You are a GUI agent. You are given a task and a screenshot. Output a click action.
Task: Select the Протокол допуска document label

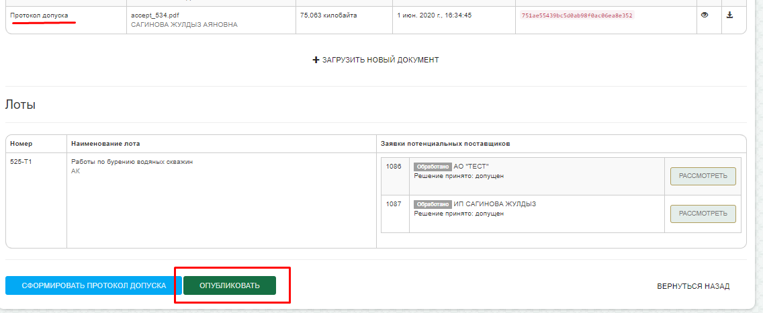(x=39, y=15)
